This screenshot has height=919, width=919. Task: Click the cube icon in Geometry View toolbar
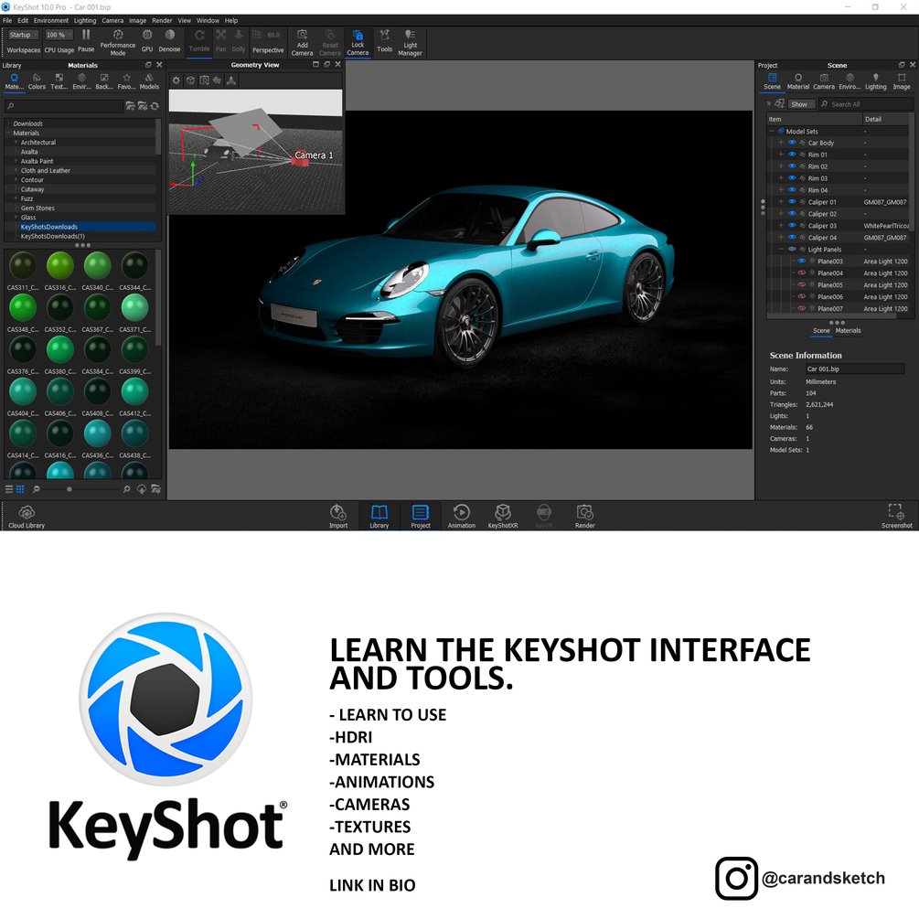tap(190, 80)
